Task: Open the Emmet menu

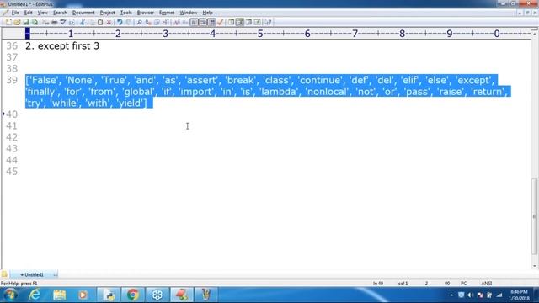Action: (x=167, y=13)
